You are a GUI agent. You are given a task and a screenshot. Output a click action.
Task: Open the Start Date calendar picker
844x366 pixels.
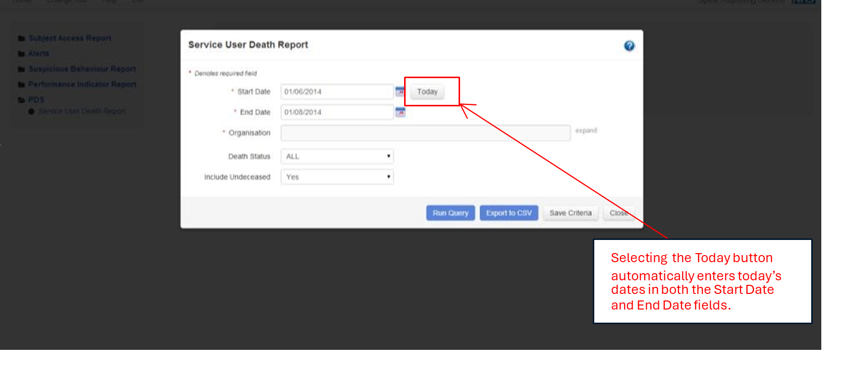tap(400, 92)
